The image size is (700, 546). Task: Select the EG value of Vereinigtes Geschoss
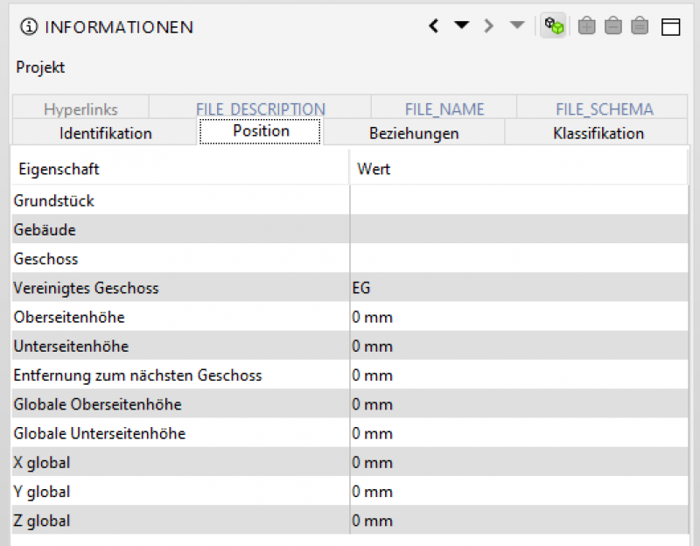[x=361, y=288]
